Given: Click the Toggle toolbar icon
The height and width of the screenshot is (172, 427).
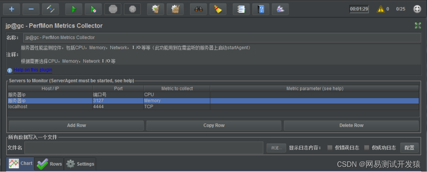Looking at the screenshot, I should click(50, 9).
